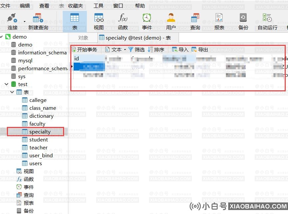Open the Connection dropdown arrow
The height and width of the screenshot is (214, 288).
(x=25, y=21)
